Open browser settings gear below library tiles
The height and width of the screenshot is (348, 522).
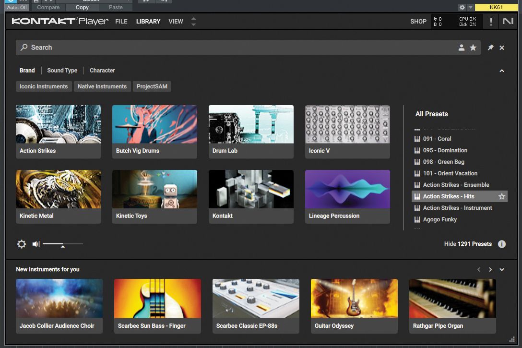pos(22,244)
